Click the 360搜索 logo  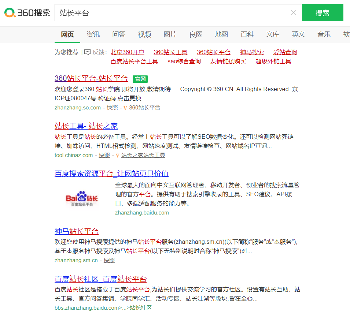[27, 12]
